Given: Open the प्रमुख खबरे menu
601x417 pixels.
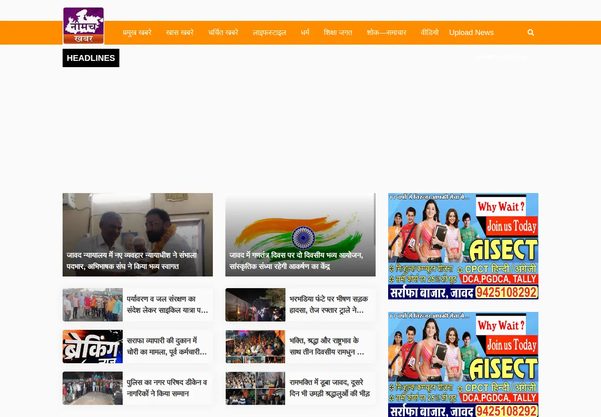Looking at the screenshot, I should [x=137, y=33].
